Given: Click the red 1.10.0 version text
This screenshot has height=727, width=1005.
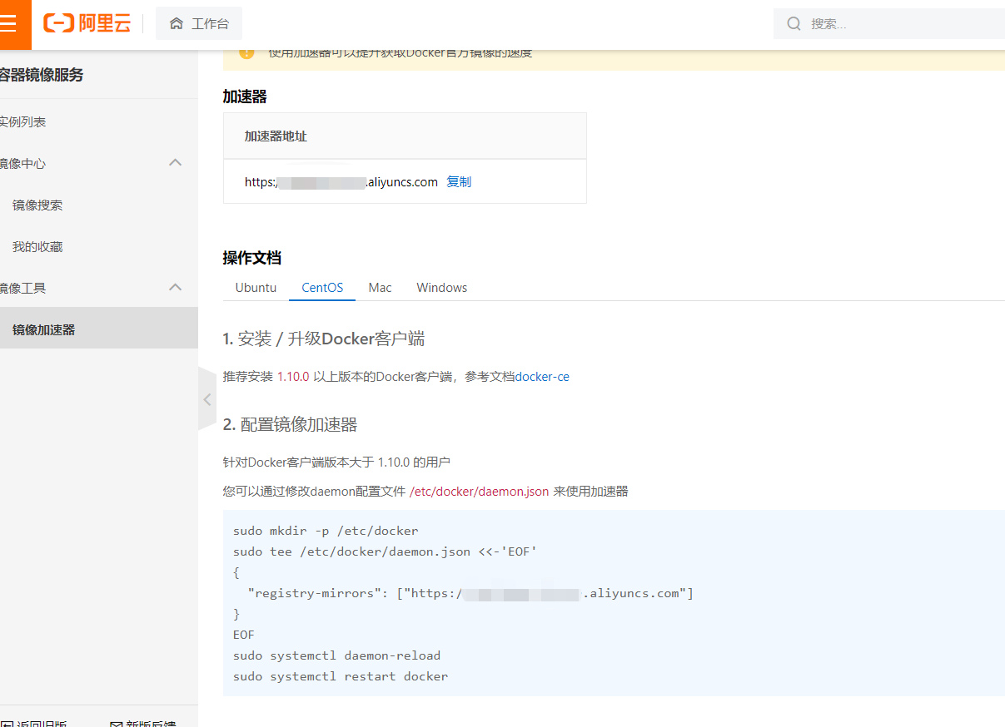Looking at the screenshot, I should 293,376.
